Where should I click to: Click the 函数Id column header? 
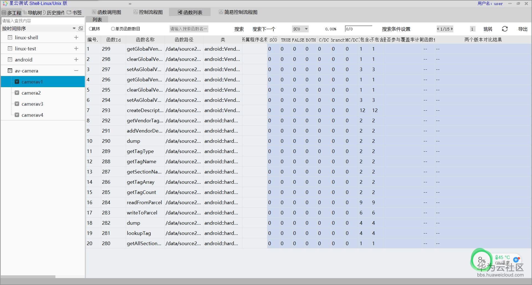113,40
